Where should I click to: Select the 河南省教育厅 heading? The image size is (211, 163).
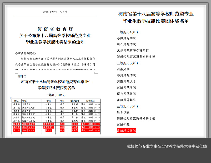click(55, 29)
